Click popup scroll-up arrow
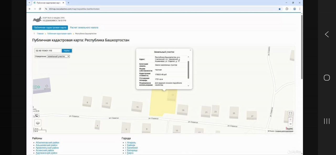Screen dimensions: 336x155 pos(188,57)
